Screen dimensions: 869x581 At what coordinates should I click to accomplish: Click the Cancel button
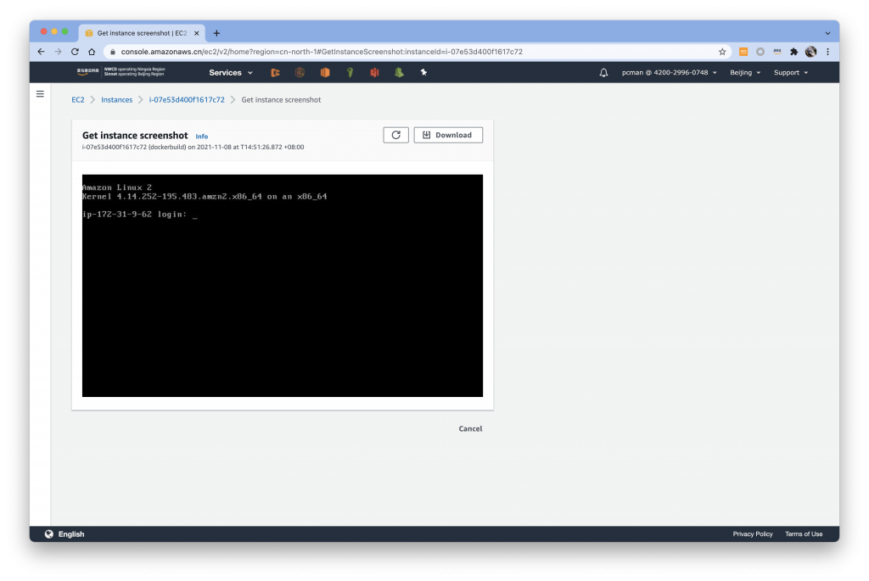(x=470, y=429)
